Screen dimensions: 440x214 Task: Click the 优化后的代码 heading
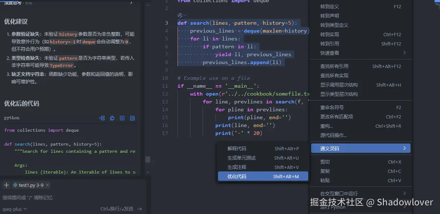point(22,103)
